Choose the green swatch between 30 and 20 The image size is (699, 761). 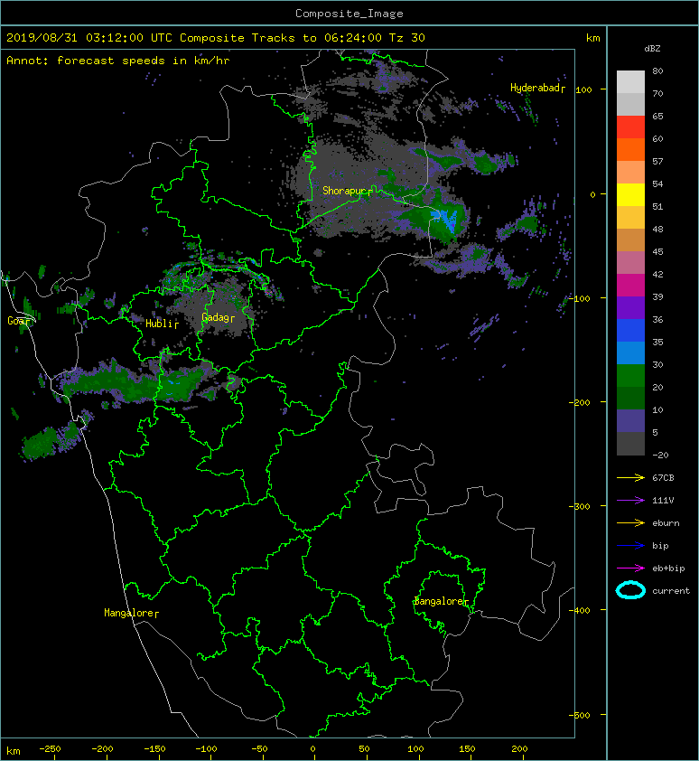tap(630, 376)
